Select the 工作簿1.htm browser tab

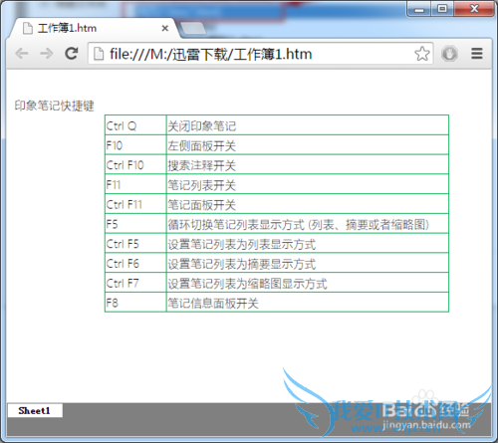95,28
